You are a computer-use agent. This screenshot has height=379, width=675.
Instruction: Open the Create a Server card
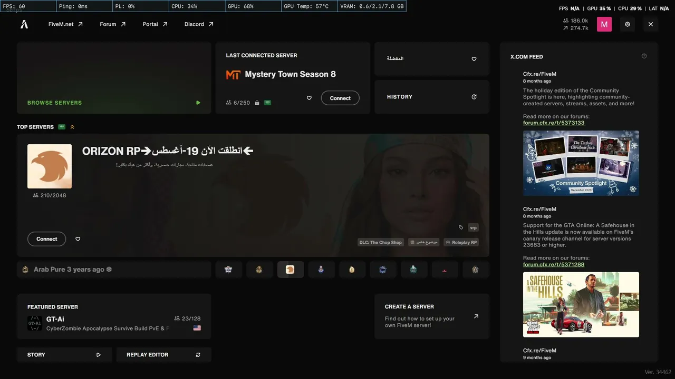432,316
